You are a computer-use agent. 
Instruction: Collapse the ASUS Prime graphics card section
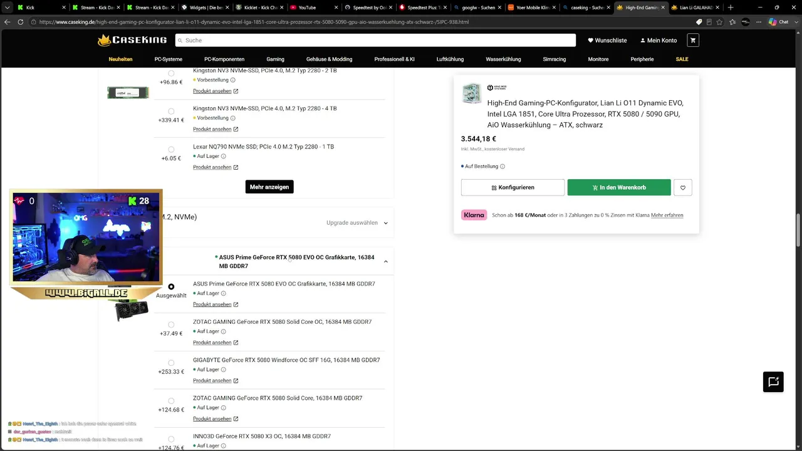click(385, 262)
